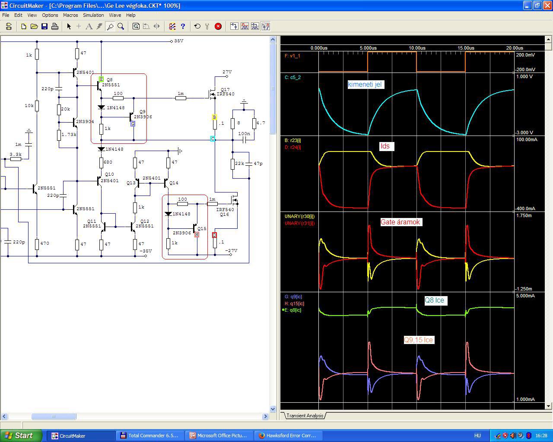Screen dimensions: 553x442
Task: Open the Simulation menu
Action: coord(93,15)
